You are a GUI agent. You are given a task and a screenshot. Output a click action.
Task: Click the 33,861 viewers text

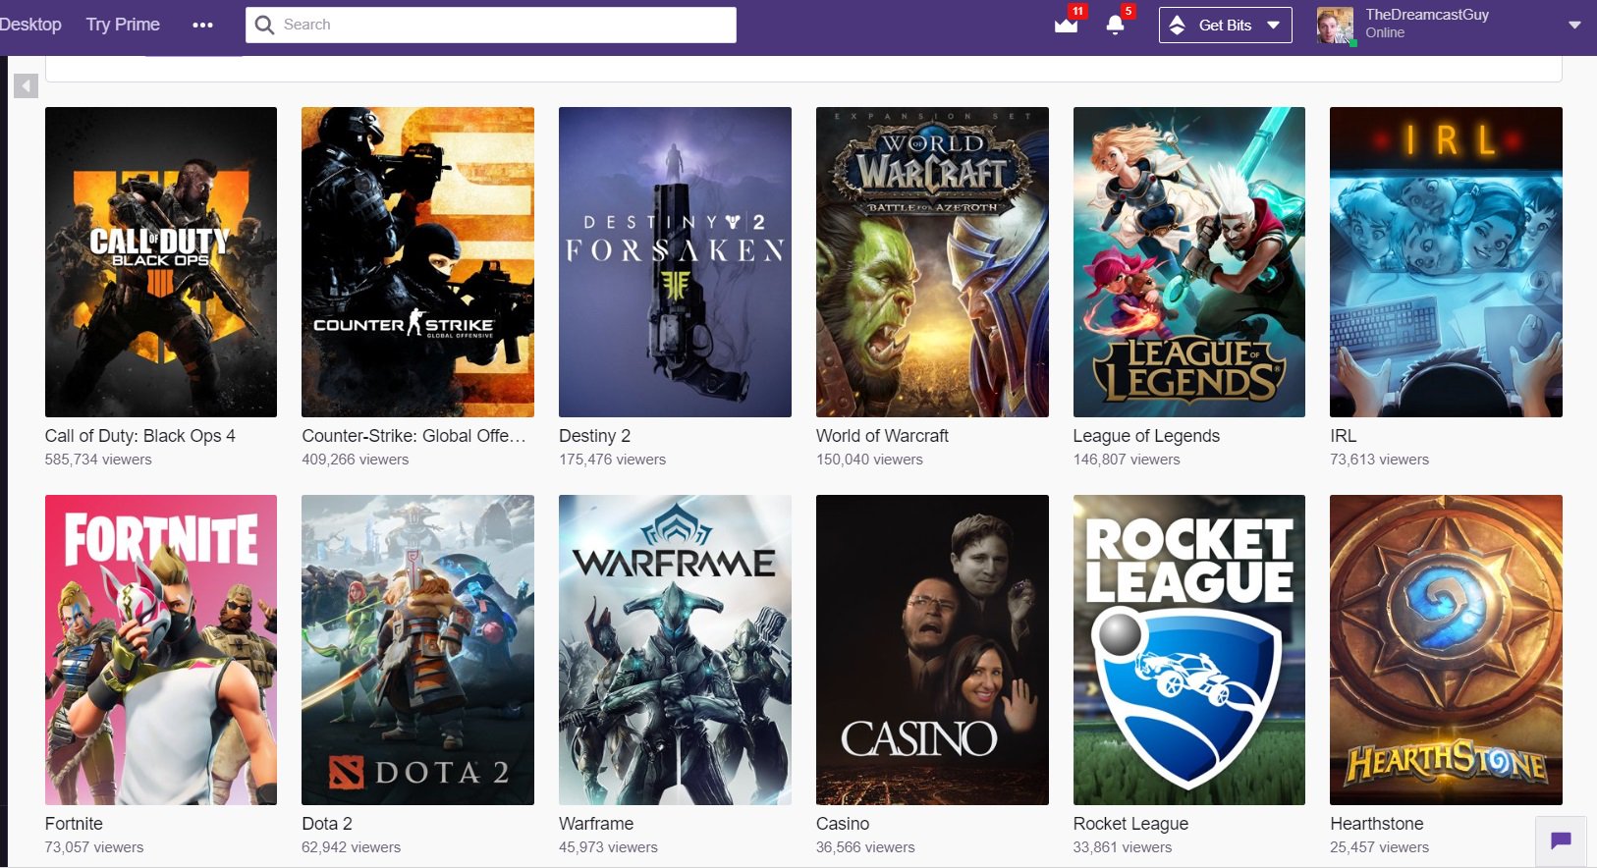1123,847
